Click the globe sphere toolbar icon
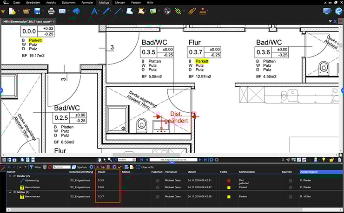The height and width of the screenshot is (213, 344). [167, 11]
